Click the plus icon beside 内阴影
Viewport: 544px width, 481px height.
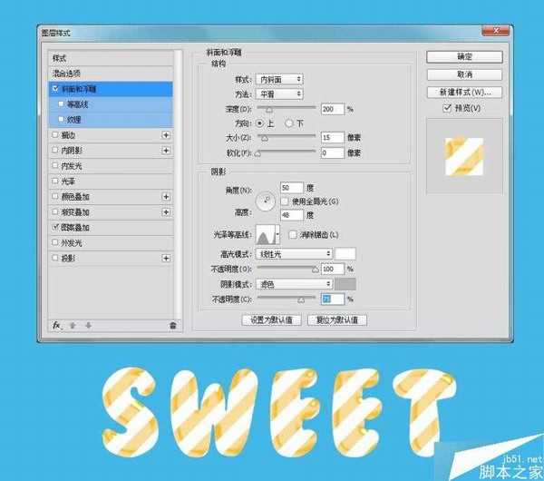(166, 151)
